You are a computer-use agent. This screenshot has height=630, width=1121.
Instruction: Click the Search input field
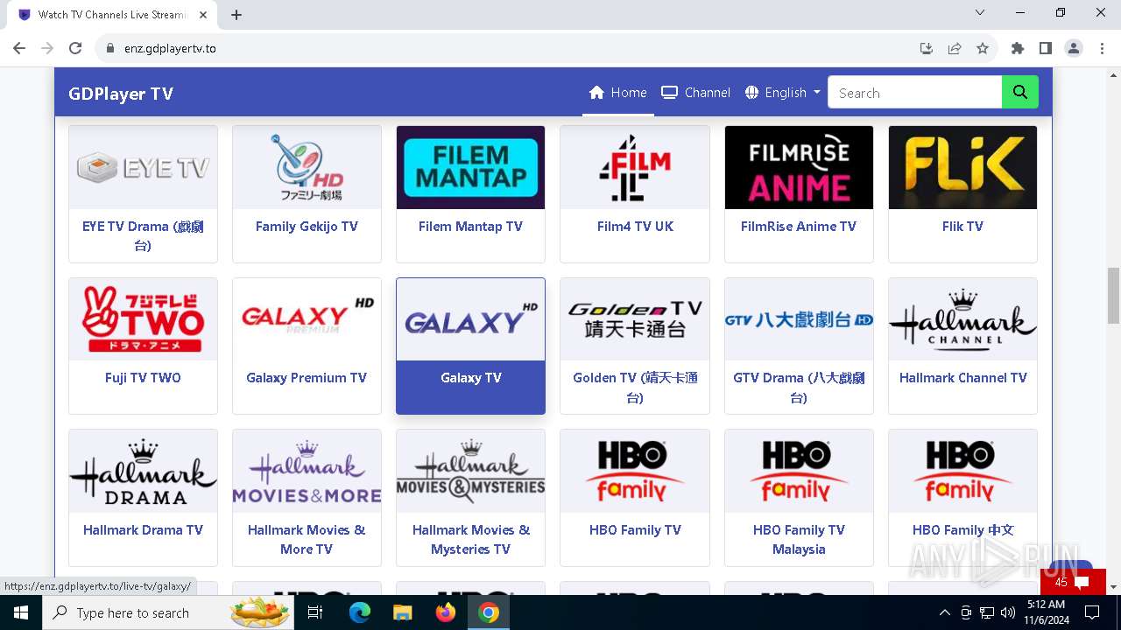coord(915,93)
